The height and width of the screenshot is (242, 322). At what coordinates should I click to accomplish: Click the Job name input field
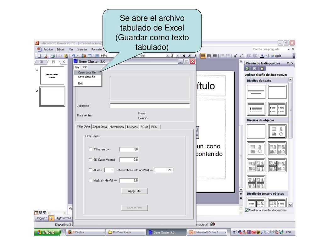point(150,106)
